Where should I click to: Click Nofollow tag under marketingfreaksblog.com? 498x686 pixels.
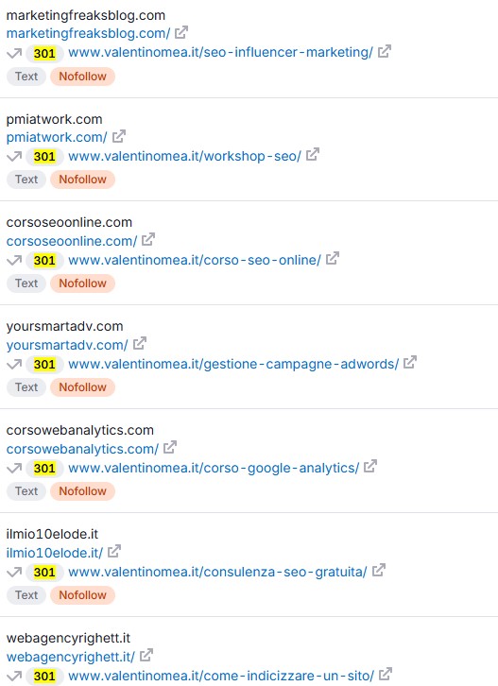pyautogui.click(x=83, y=77)
